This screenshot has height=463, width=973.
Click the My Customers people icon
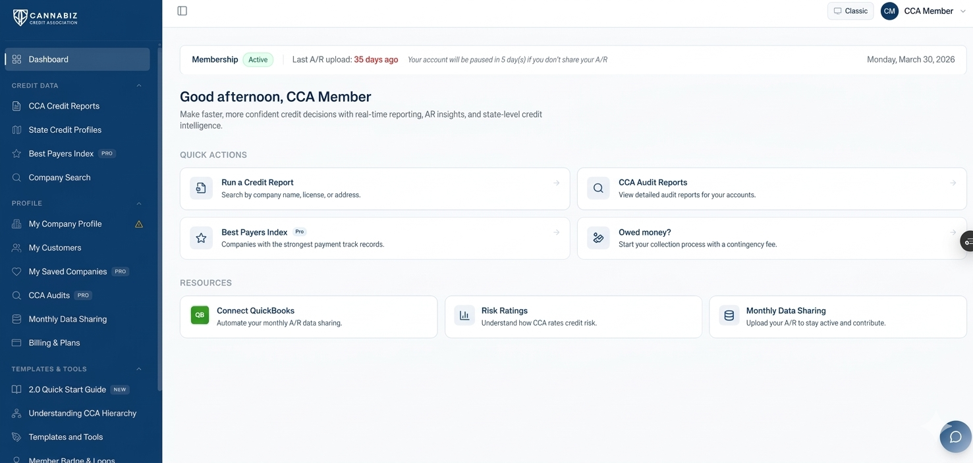(x=16, y=248)
